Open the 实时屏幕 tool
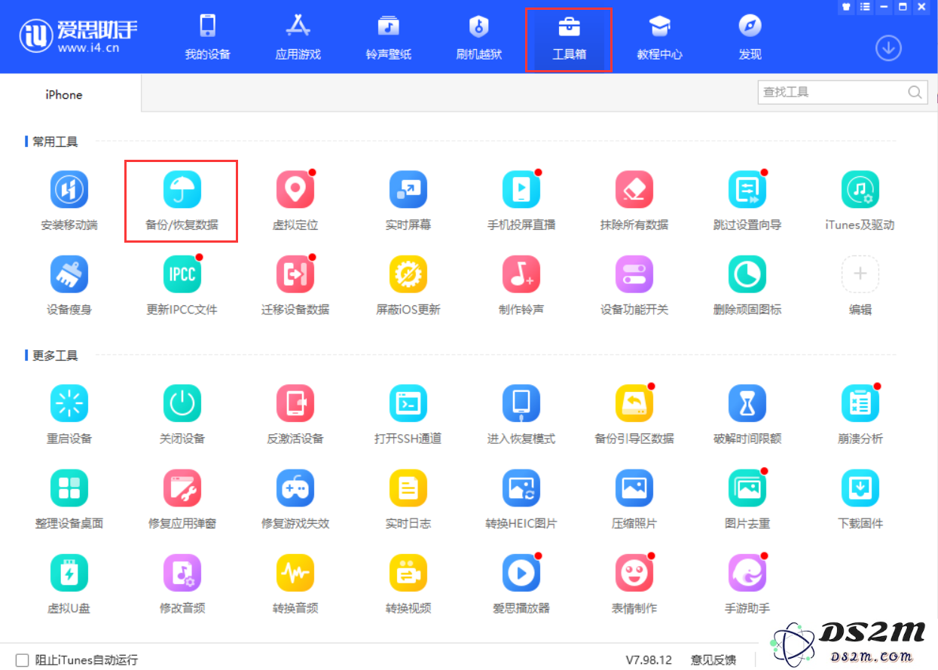938x670 pixels. tap(408, 190)
